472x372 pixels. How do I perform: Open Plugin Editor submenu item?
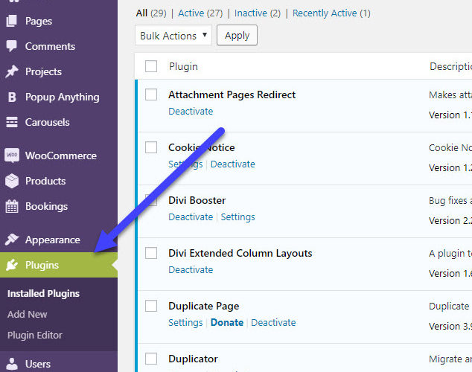35,335
